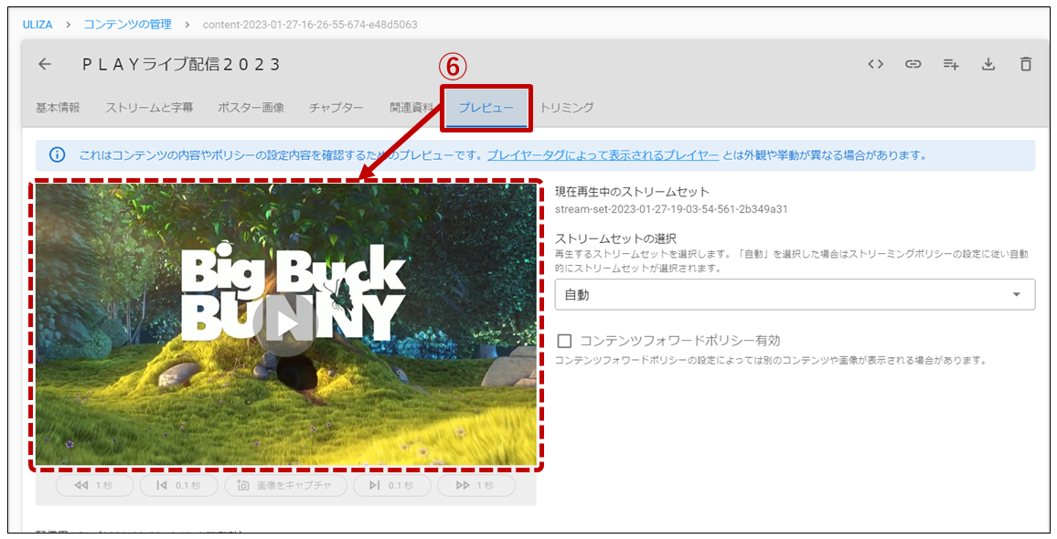The width and height of the screenshot is (1057, 539).
Task: Rewind the preview by 1秒
Action: (94, 485)
